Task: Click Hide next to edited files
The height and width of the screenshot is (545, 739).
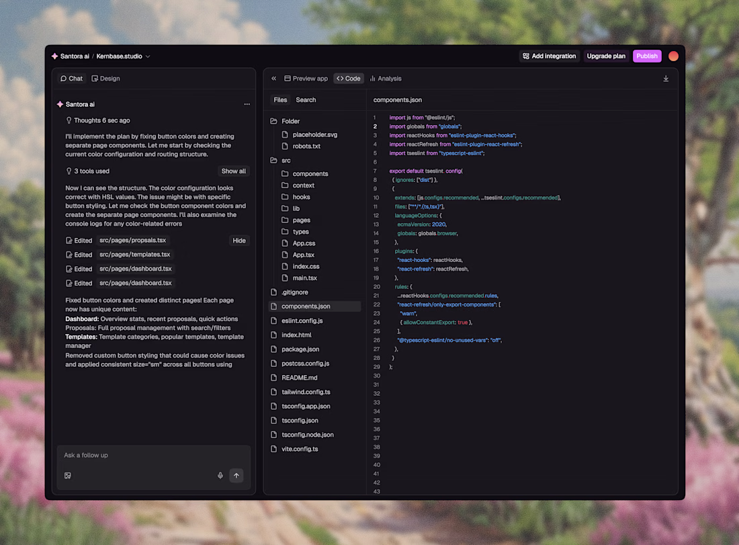Action: click(x=239, y=241)
